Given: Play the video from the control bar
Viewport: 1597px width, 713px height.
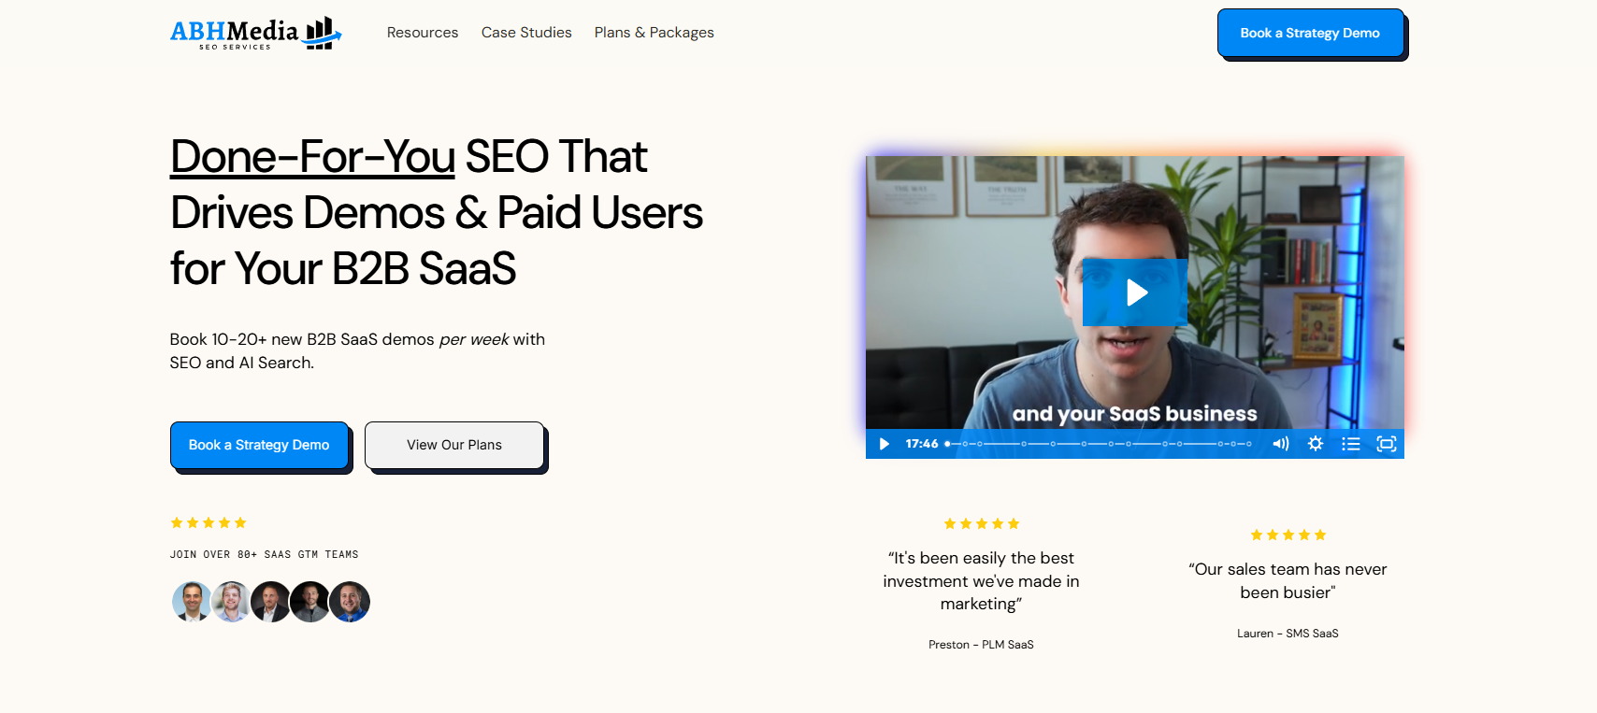Looking at the screenshot, I should (x=884, y=444).
